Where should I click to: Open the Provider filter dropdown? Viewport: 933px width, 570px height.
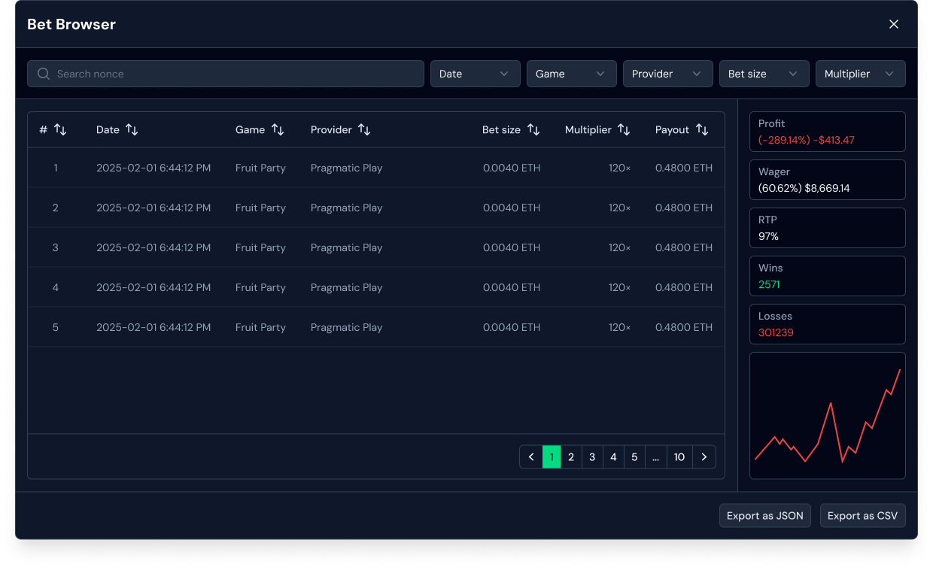[667, 74]
